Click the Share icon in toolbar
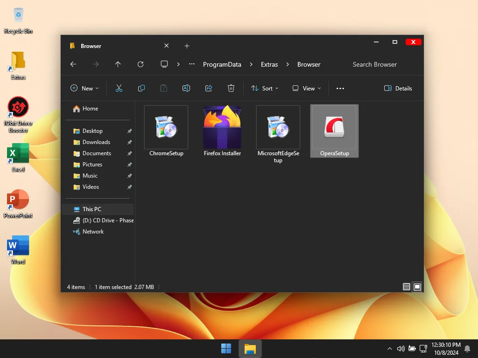 coord(209,88)
